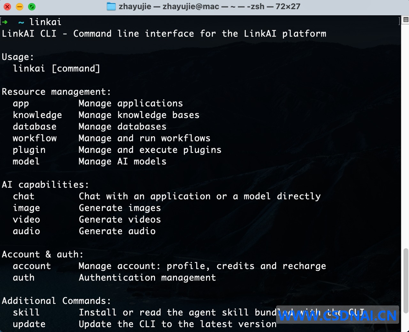Minimize the terminal with yellow button
This screenshot has width=409, height=332.
19,6
